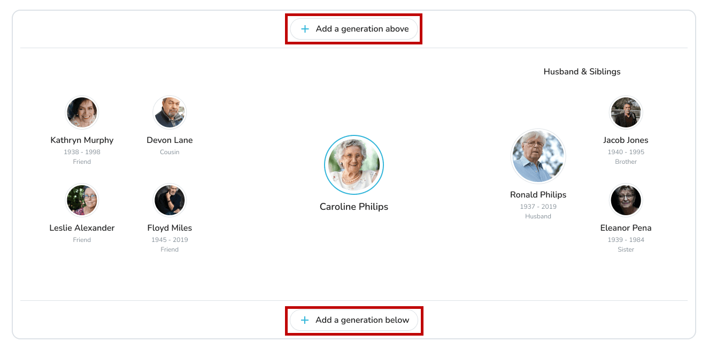The height and width of the screenshot is (349, 701).
Task: Click the Add a generation above button
Action: click(353, 29)
